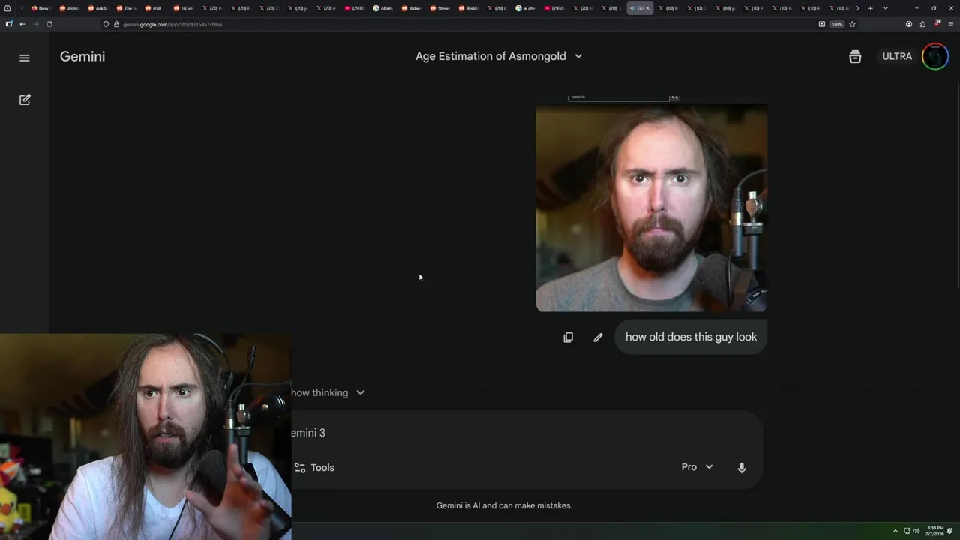The height and width of the screenshot is (540, 960).
Task: Open the Gemini main menu hamburger
Action: point(25,58)
